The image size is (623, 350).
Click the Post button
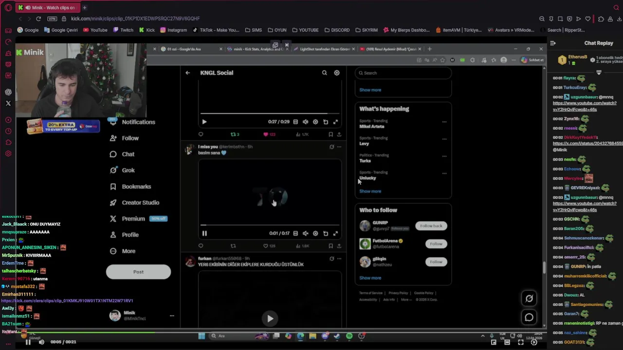click(x=138, y=272)
